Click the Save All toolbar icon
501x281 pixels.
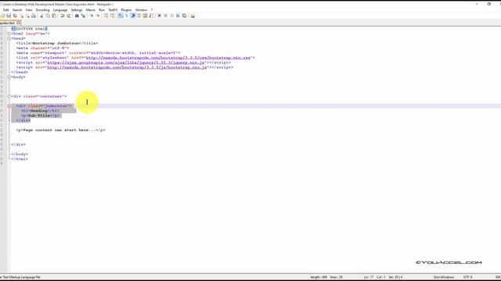[15, 16]
